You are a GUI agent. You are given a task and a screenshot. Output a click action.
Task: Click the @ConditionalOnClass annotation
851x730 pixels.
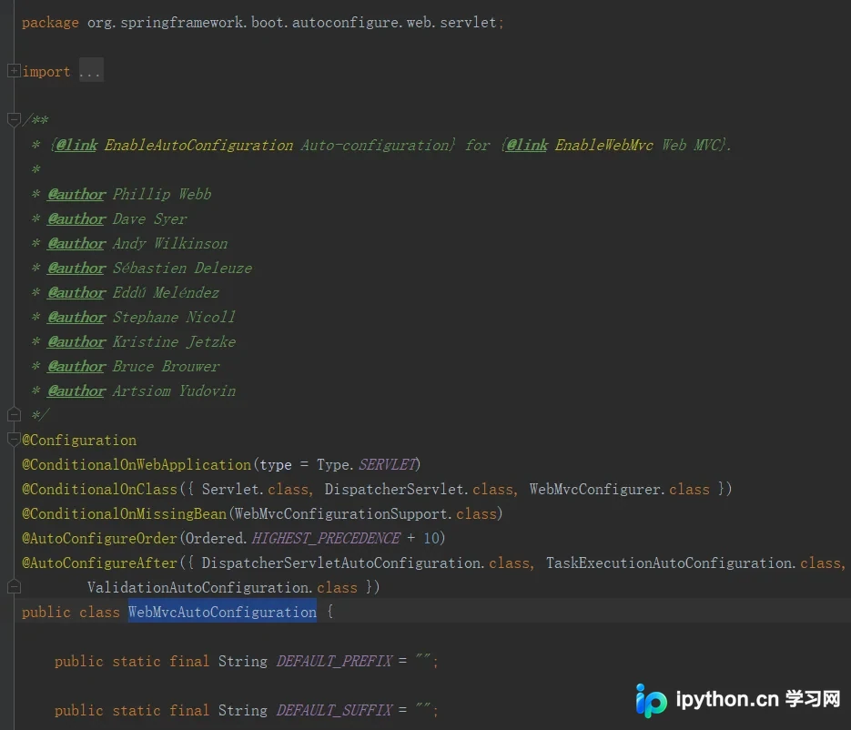coord(100,489)
